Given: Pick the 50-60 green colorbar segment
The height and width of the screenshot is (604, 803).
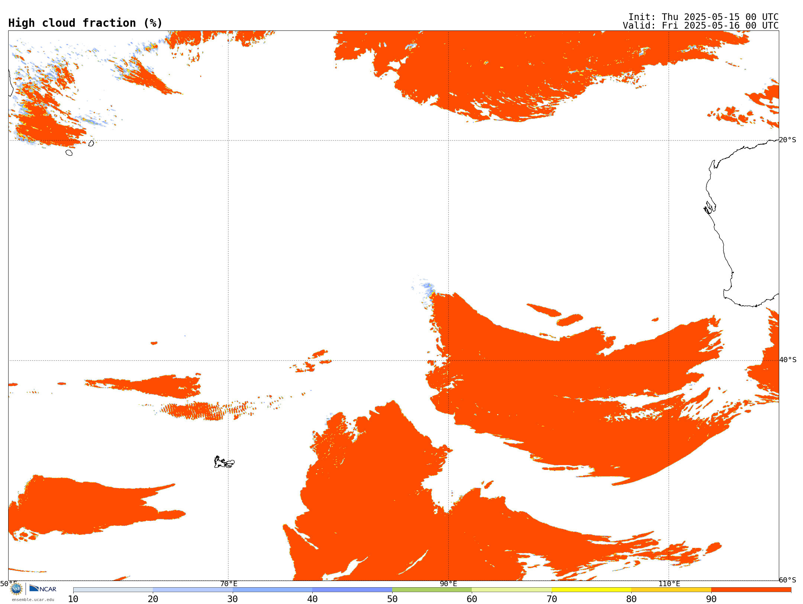Looking at the screenshot, I should tap(432, 590).
